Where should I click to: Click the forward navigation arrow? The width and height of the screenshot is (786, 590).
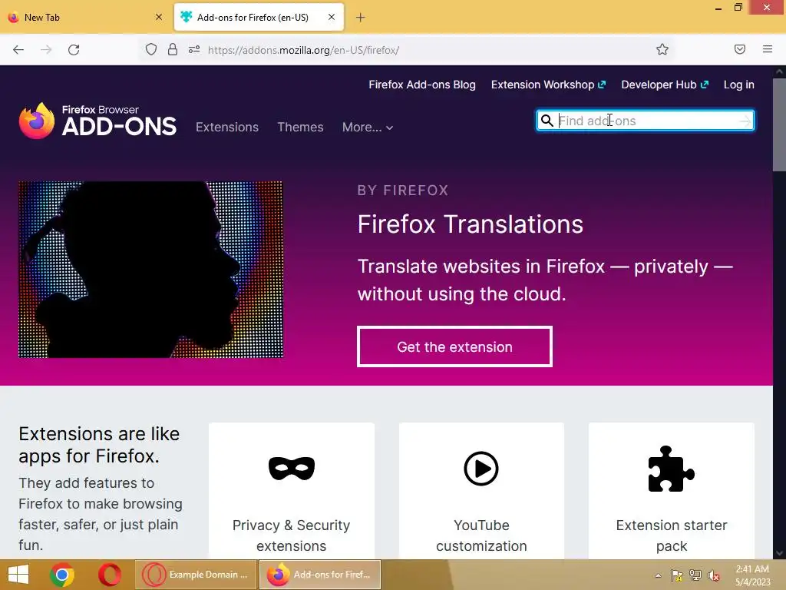click(x=46, y=50)
